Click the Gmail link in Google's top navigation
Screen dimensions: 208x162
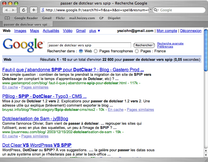(x=81, y=31)
